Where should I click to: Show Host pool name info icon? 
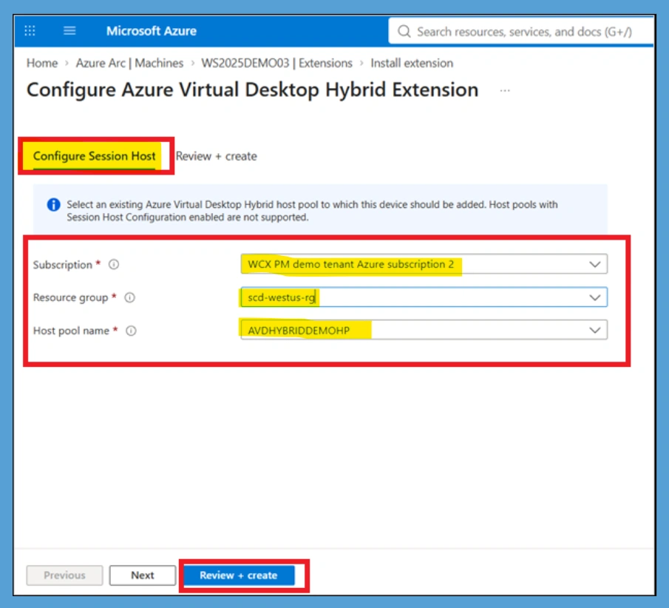(x=131, y=331)
